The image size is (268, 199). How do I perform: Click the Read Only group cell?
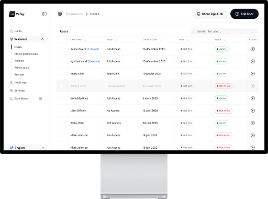coord(113,74)
